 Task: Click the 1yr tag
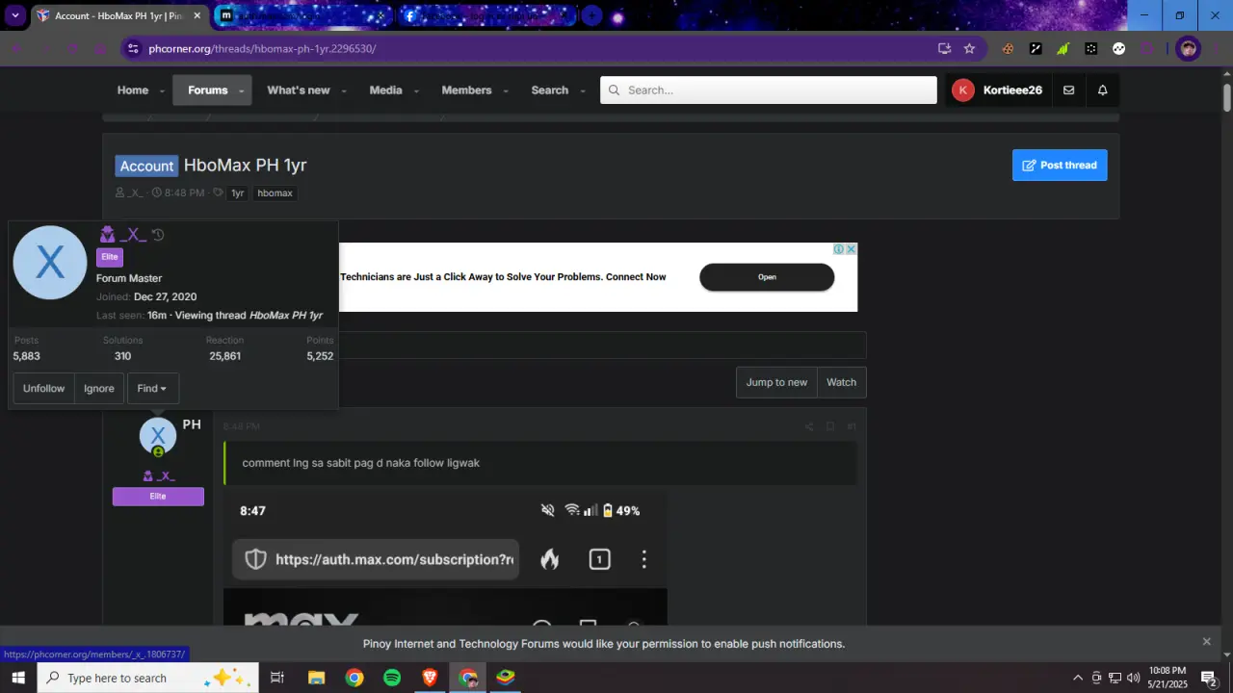click(237, 193)
